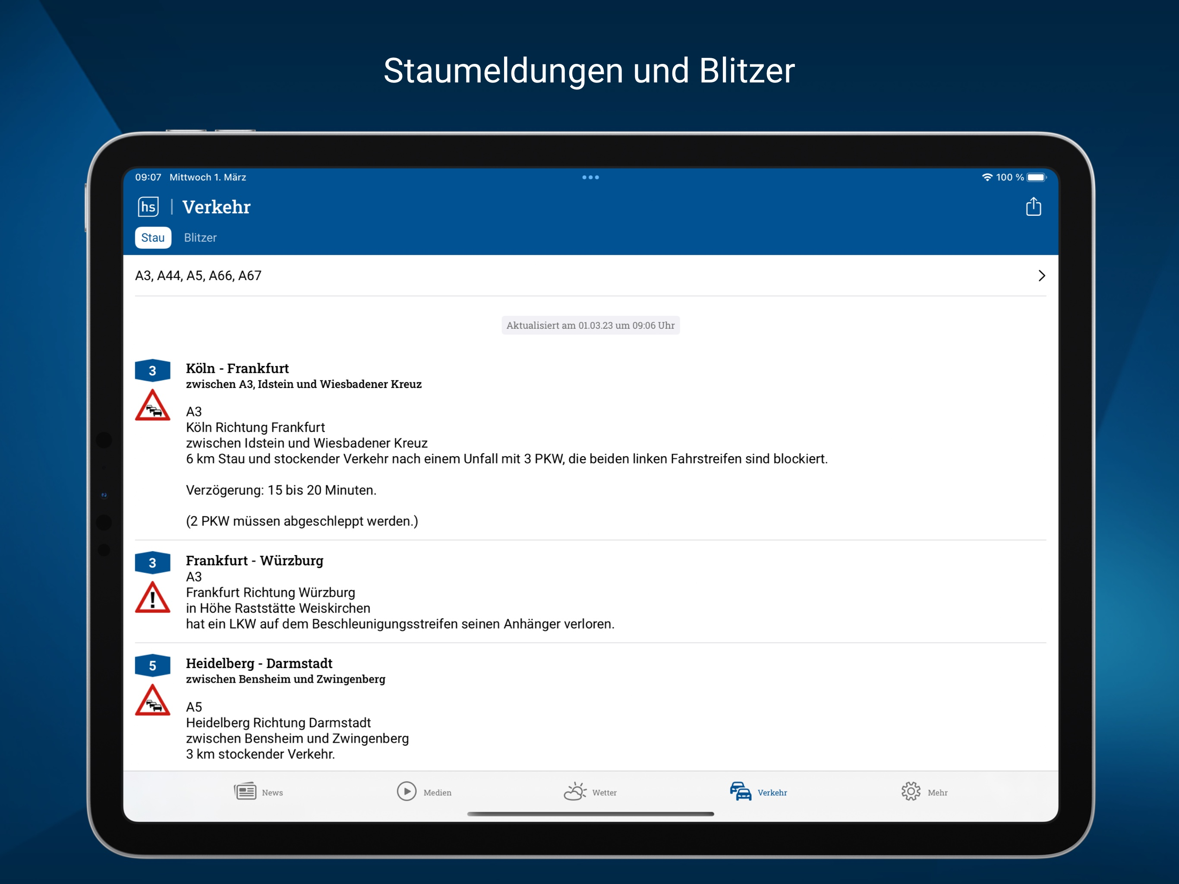
Task: Open the Frankfurt - Würzburg headline
Action: coord(254,560)
